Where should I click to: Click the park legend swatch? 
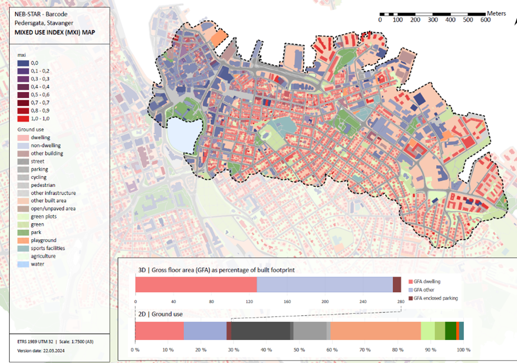pos(23,233)
